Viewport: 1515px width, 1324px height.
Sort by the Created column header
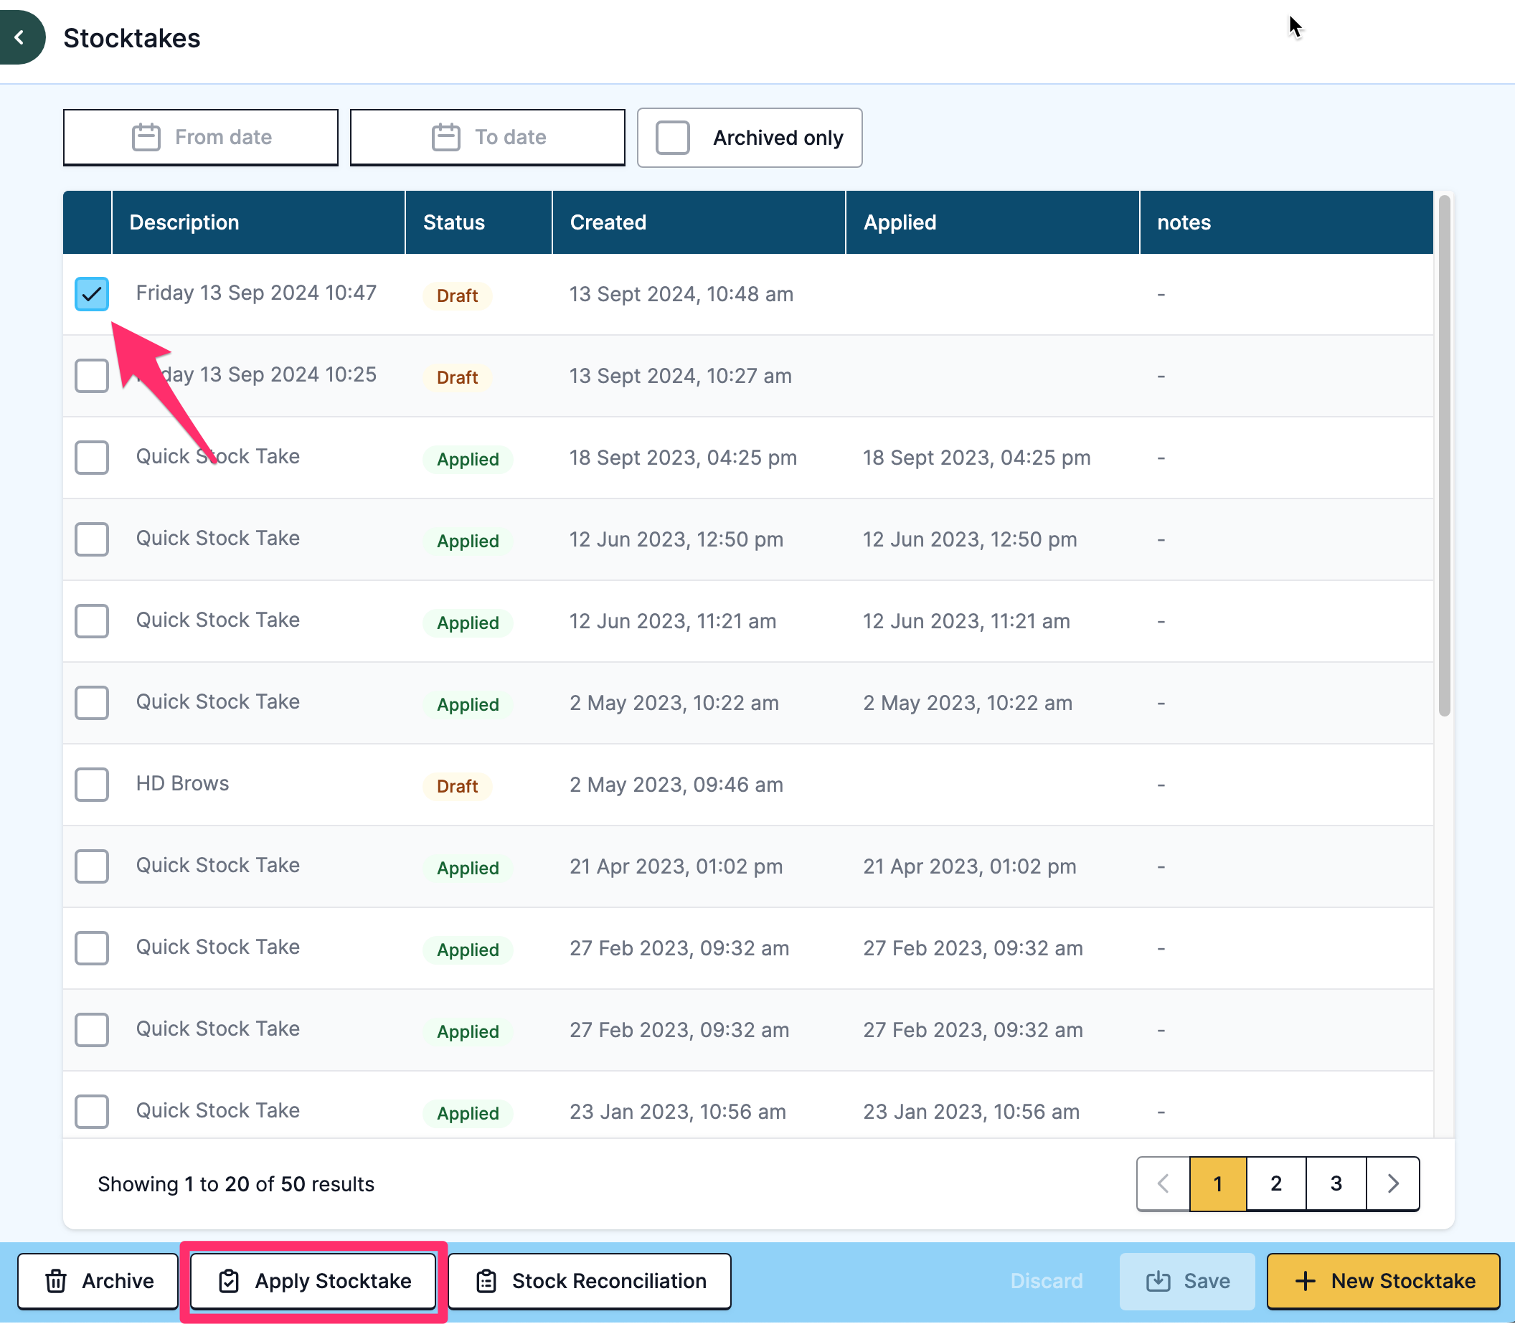(x=699, y=222)
